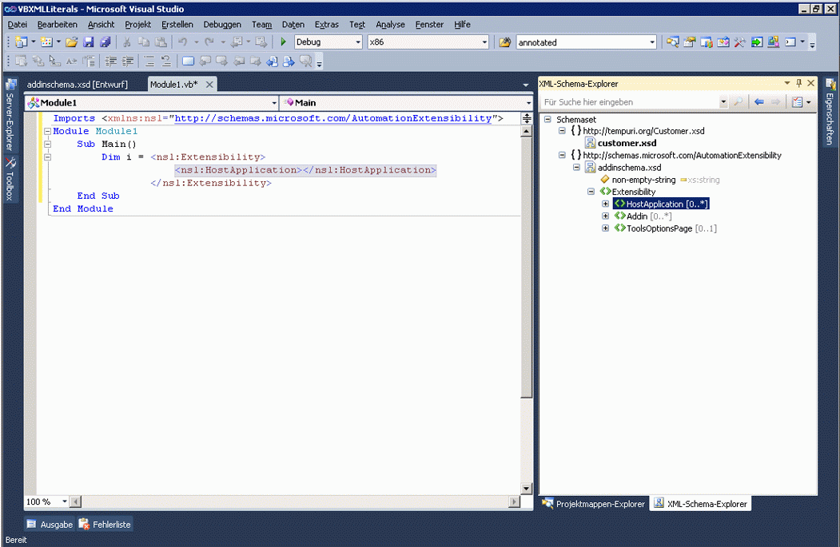The width and height of the screenshot is (840, 547).
Task: Click the blue Back arrow in XML-Schema-Explorer
Action: coord(758,101)
